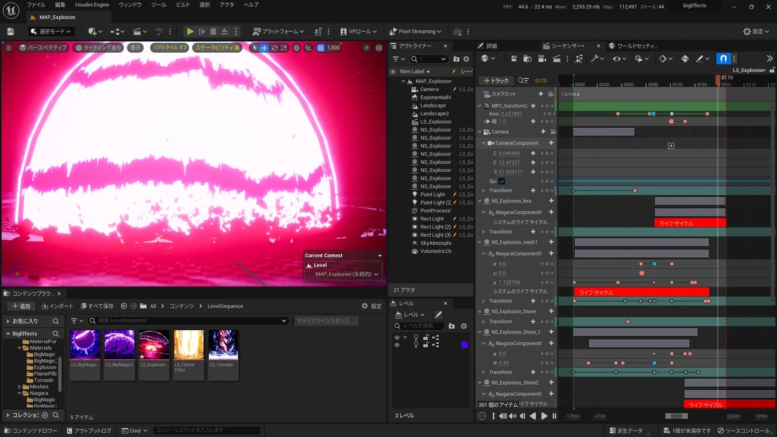Collapse the MPC_transform2 track
The image size is (777, 437).
[x=480, y=106]
